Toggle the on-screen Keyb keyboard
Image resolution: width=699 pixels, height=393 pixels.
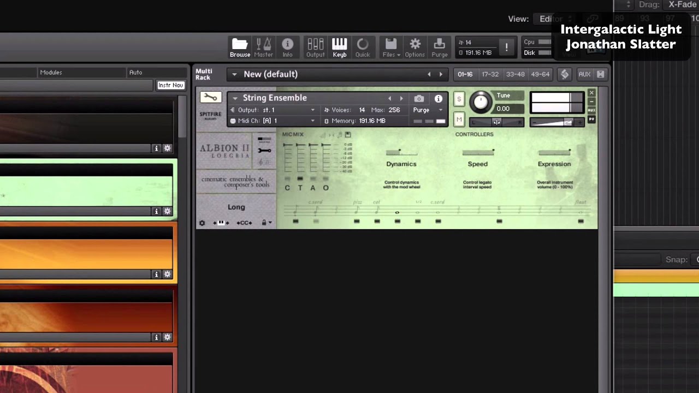[339, 47]
